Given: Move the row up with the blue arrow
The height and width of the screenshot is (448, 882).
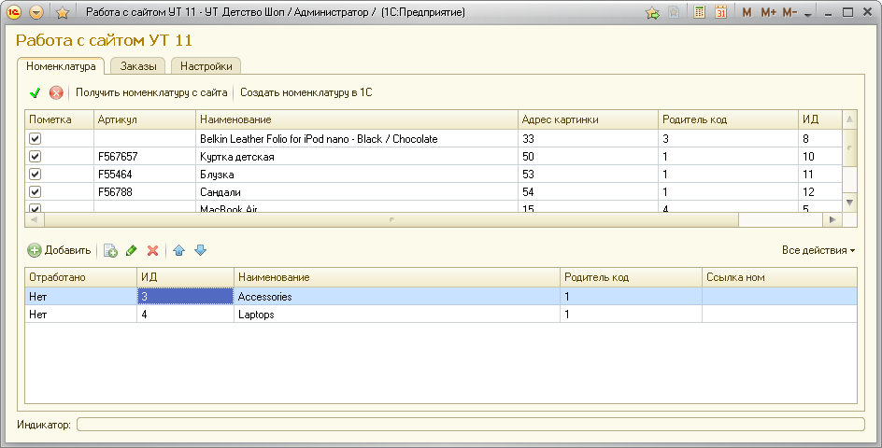Looking at the screenshot, I should (x=179, y=250).
